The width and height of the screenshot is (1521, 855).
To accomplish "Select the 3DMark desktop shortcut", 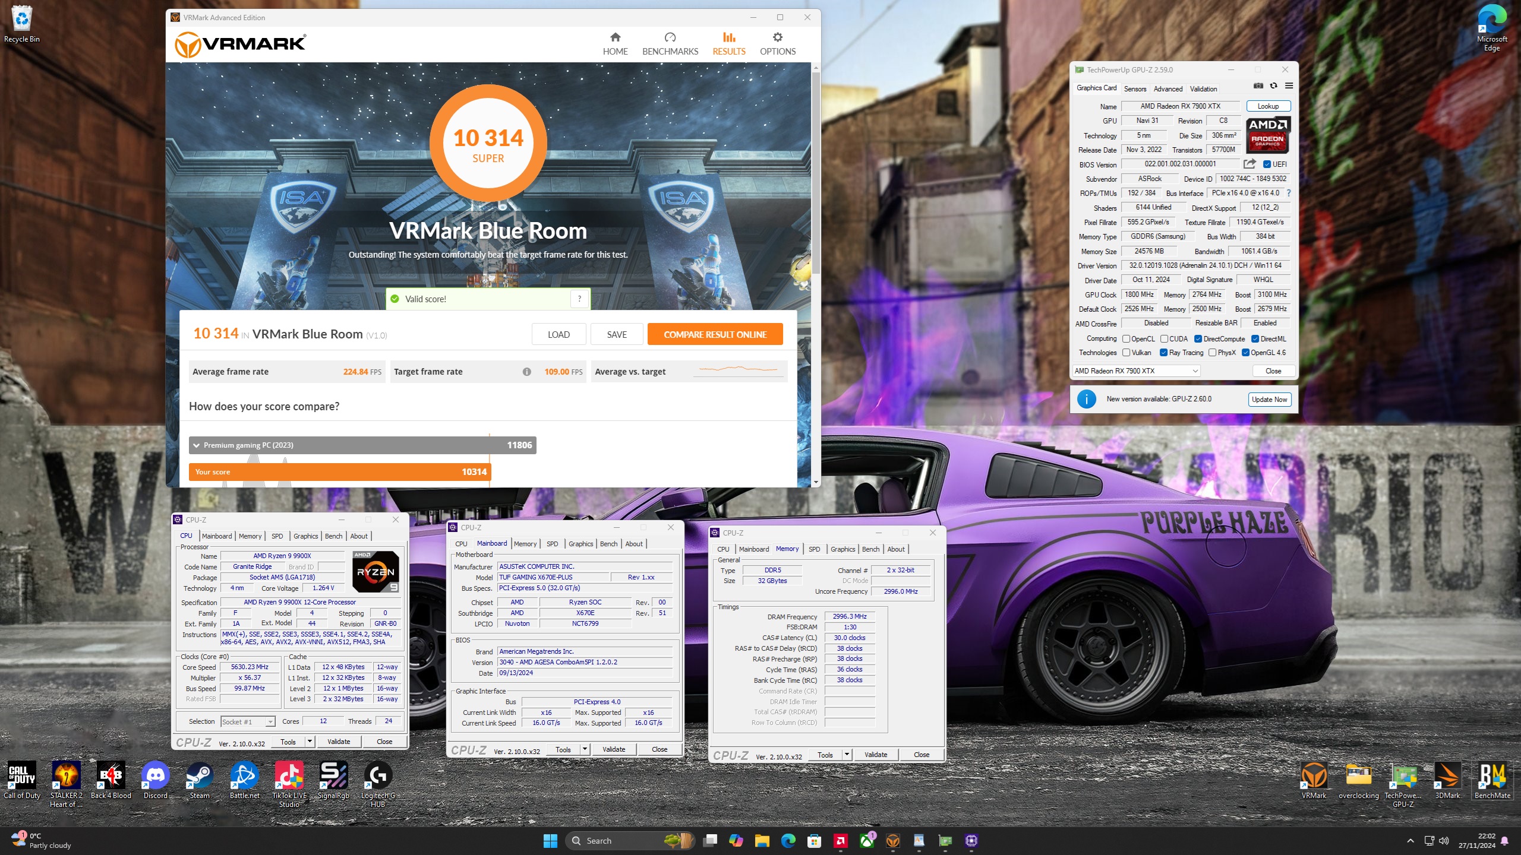I will point(1447,780).
